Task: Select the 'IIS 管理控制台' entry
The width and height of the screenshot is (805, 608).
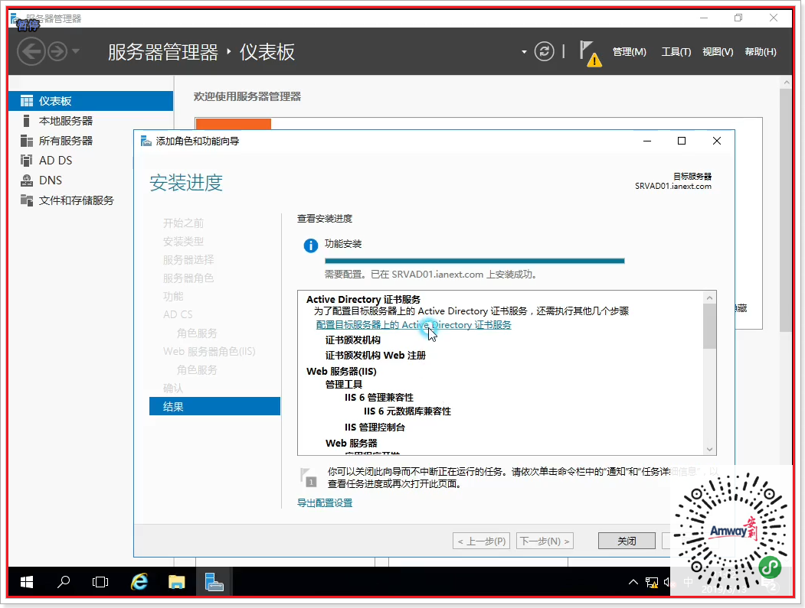Action: point(375,427)
